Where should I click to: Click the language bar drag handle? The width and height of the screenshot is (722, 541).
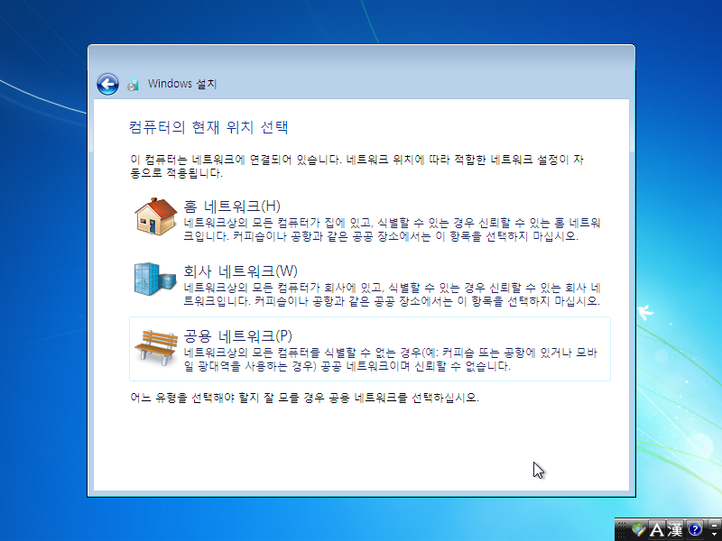point(621,530)
